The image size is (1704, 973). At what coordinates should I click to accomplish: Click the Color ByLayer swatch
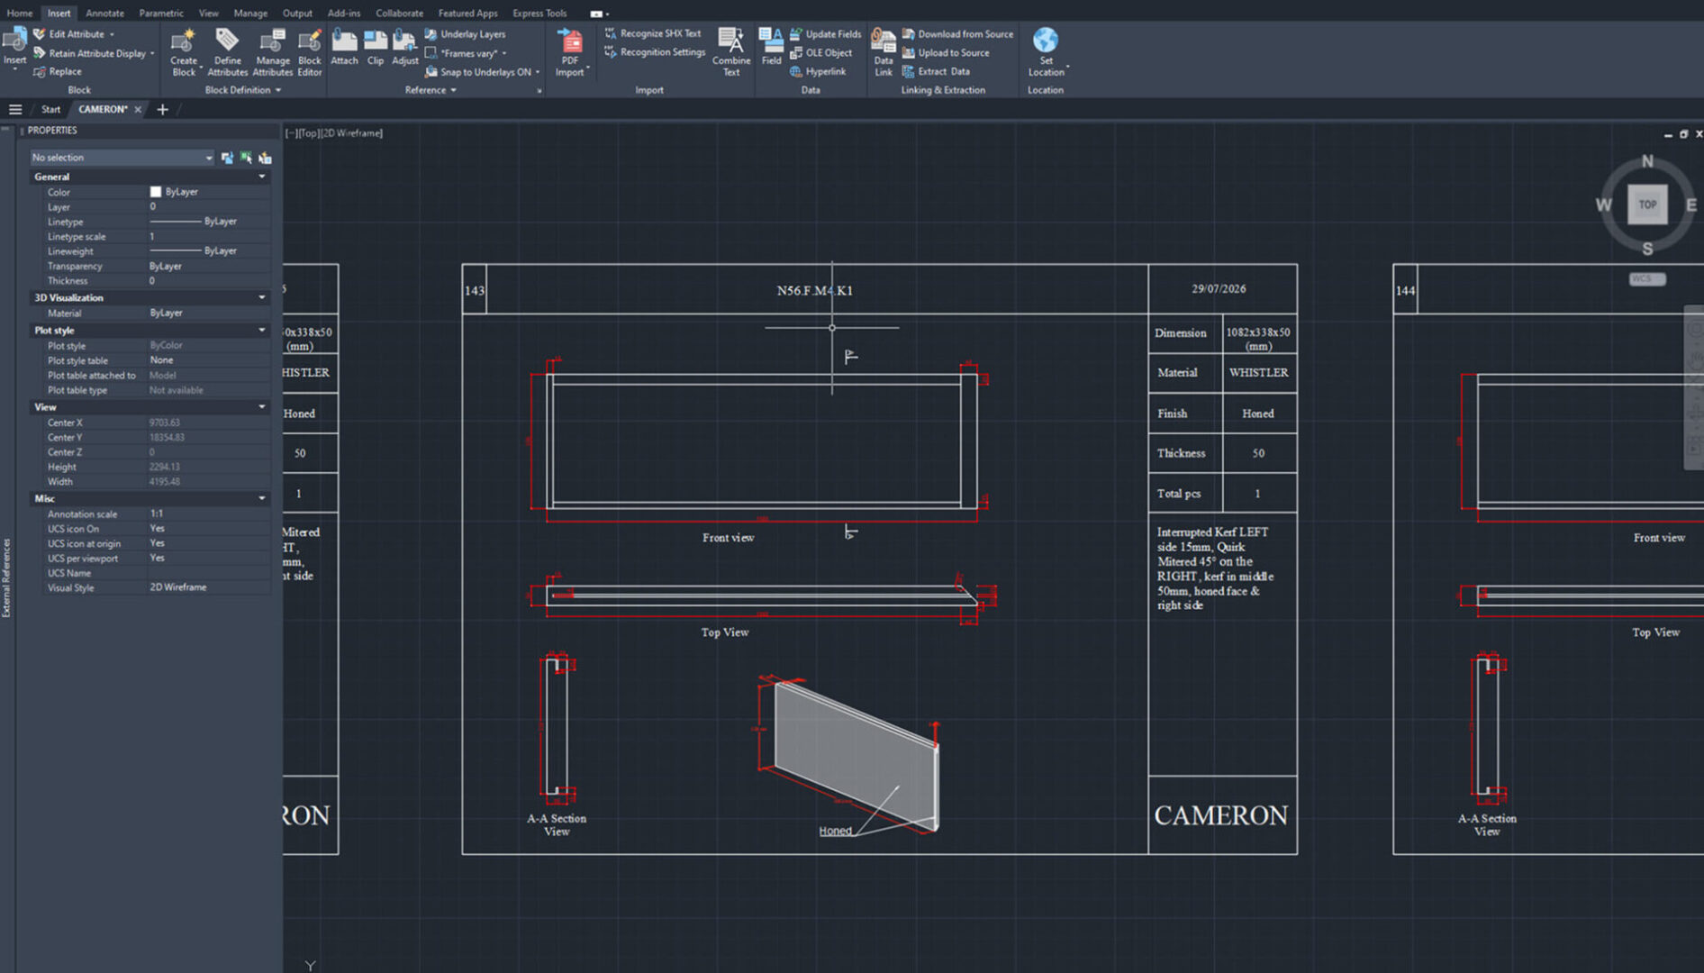tap(155, 192)
